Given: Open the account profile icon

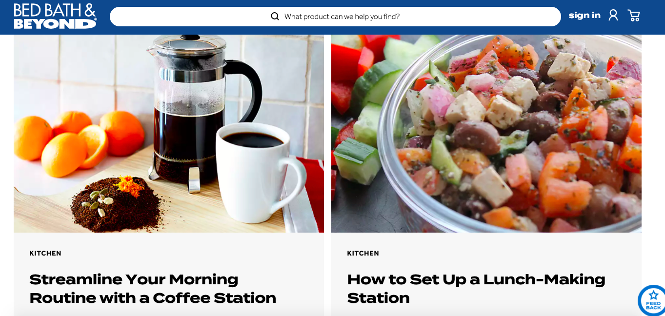Looking at the screenshot, I should (613, 16).
